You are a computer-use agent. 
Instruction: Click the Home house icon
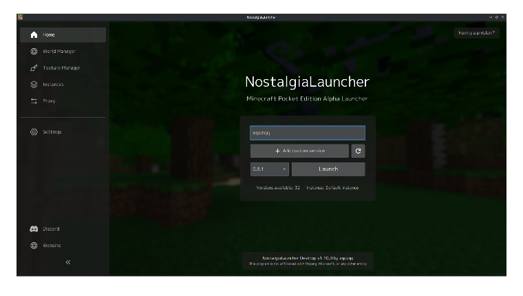tap(34, 35)
